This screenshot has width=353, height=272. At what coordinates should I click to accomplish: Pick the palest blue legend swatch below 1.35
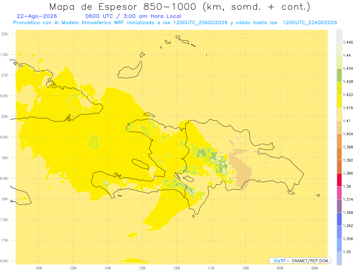pos(339,259)
